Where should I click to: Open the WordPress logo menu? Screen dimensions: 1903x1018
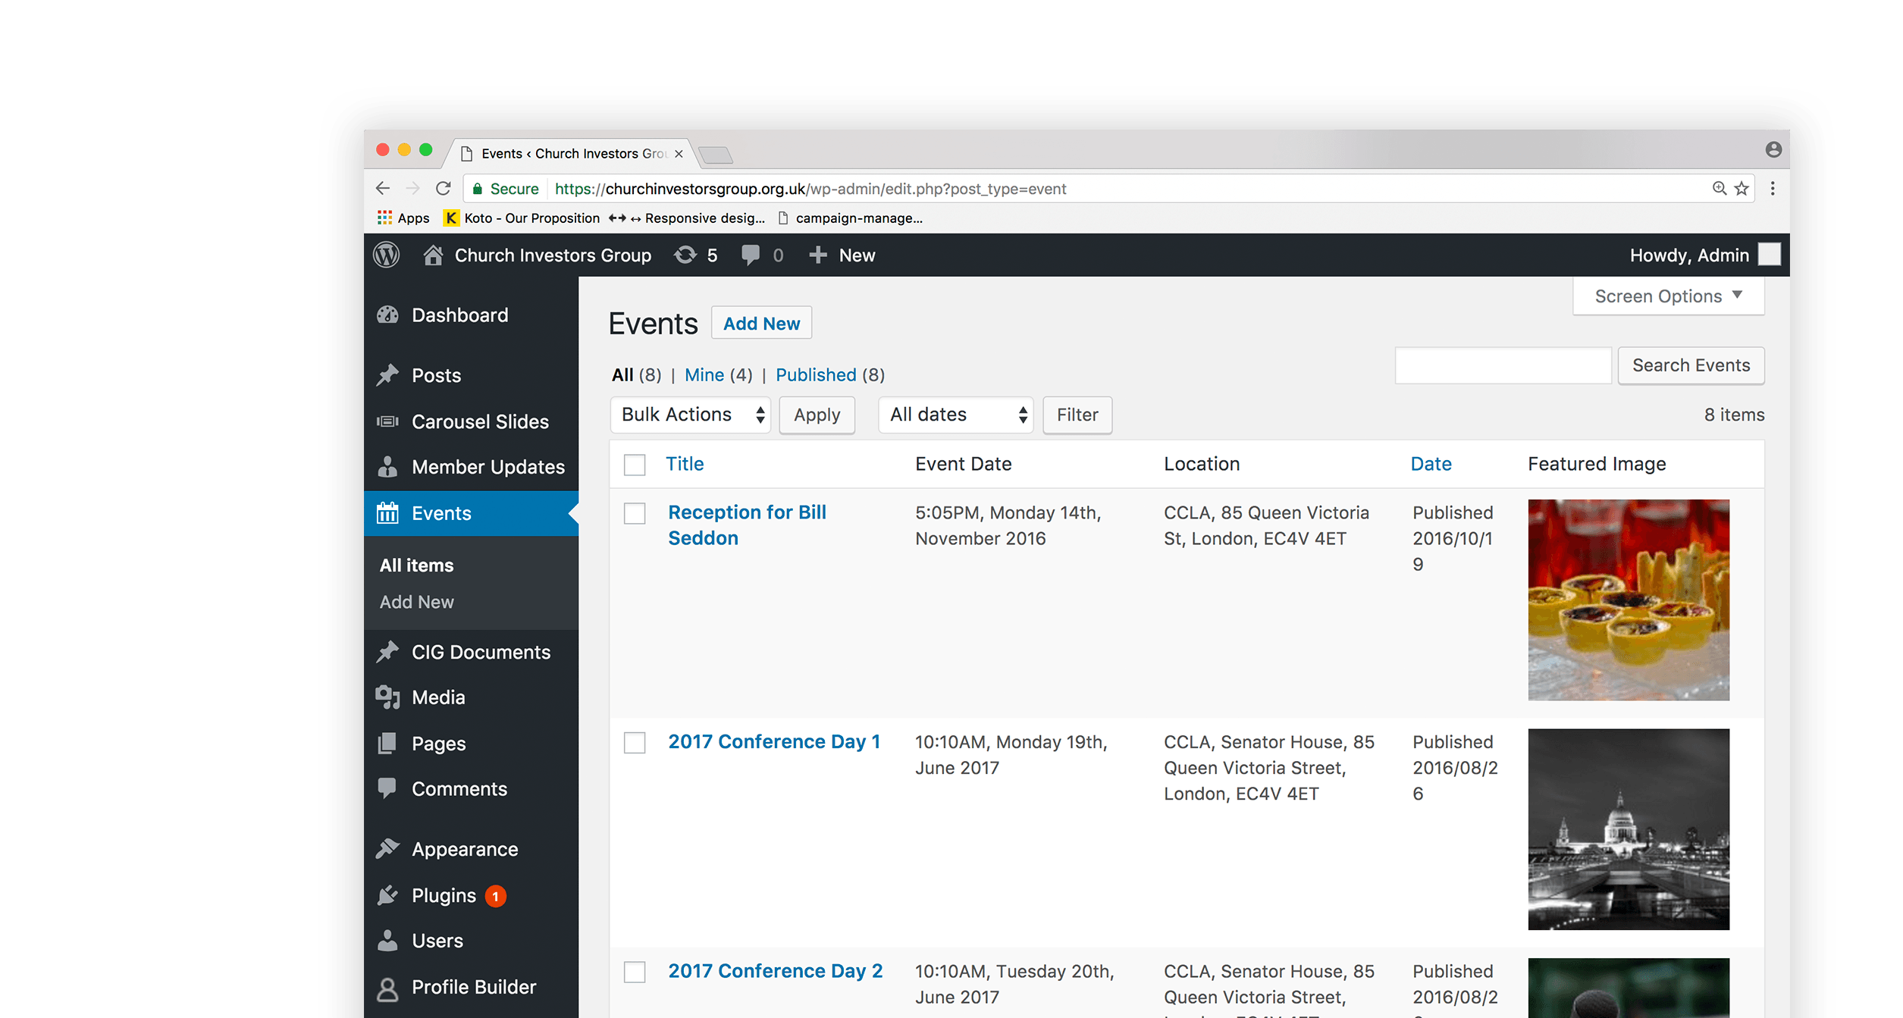(386, 255)
